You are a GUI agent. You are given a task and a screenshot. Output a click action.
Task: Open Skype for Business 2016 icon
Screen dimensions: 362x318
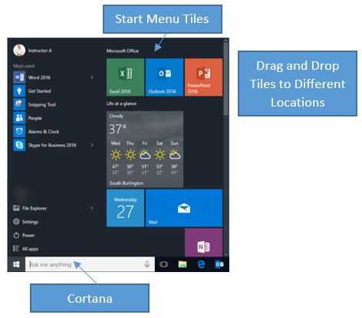[19, 145]
